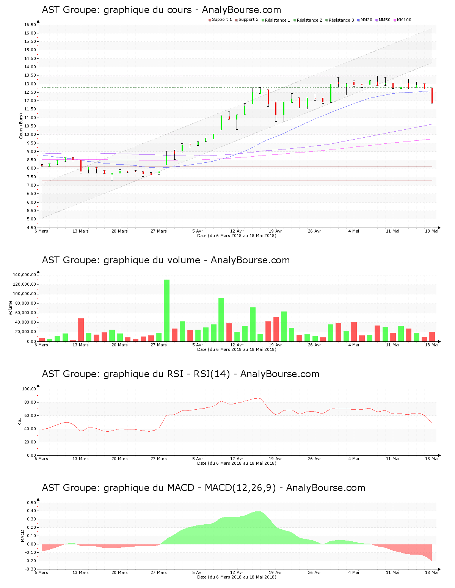Screen dimensions: 455x588
Task: Click the 0.50 value on the MACD axis
Action: (x=31, y=503)
